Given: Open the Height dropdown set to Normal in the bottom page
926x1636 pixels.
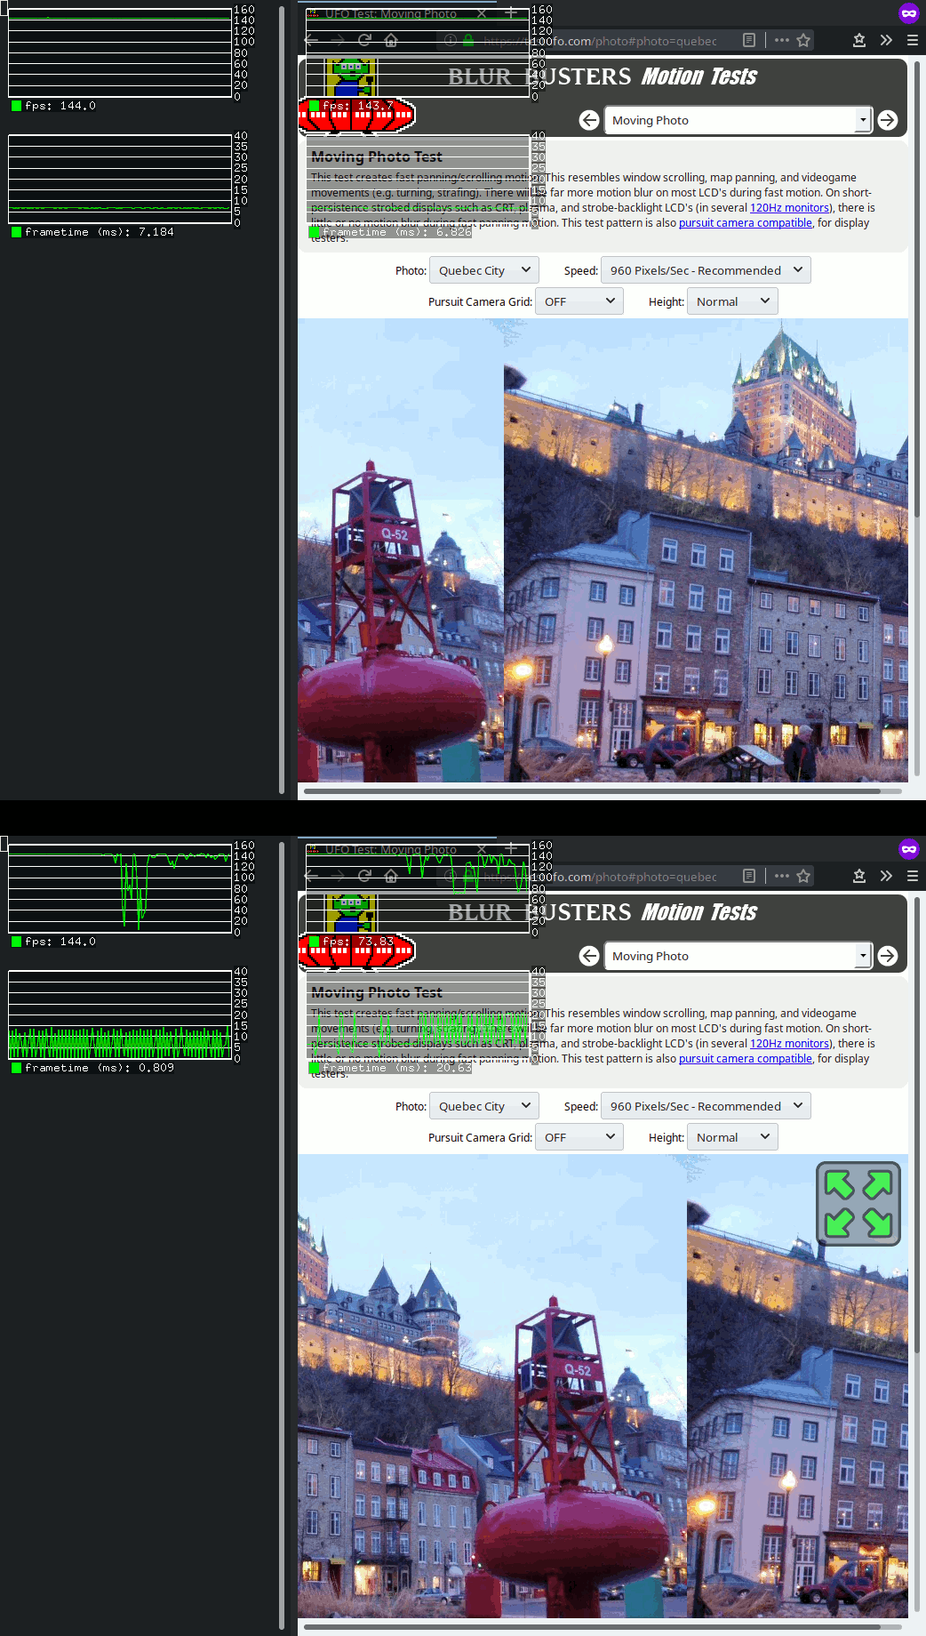Looking at the screenshot, I should [731, 1137].
